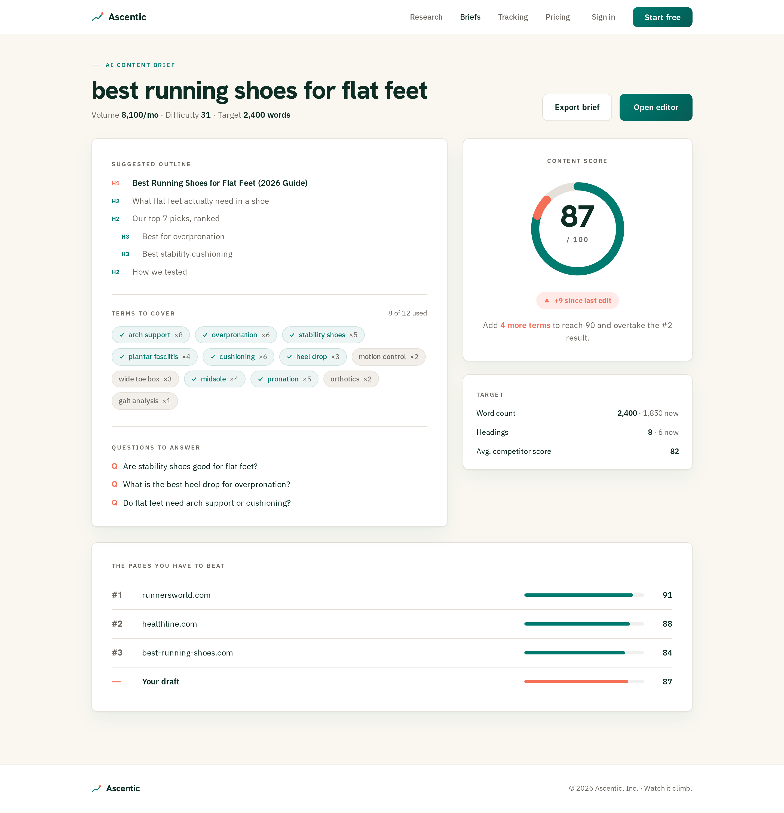Select outline heading 'Best stability cushioning'

187,254
